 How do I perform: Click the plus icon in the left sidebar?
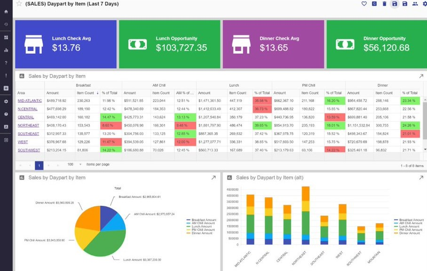(7, 88)
